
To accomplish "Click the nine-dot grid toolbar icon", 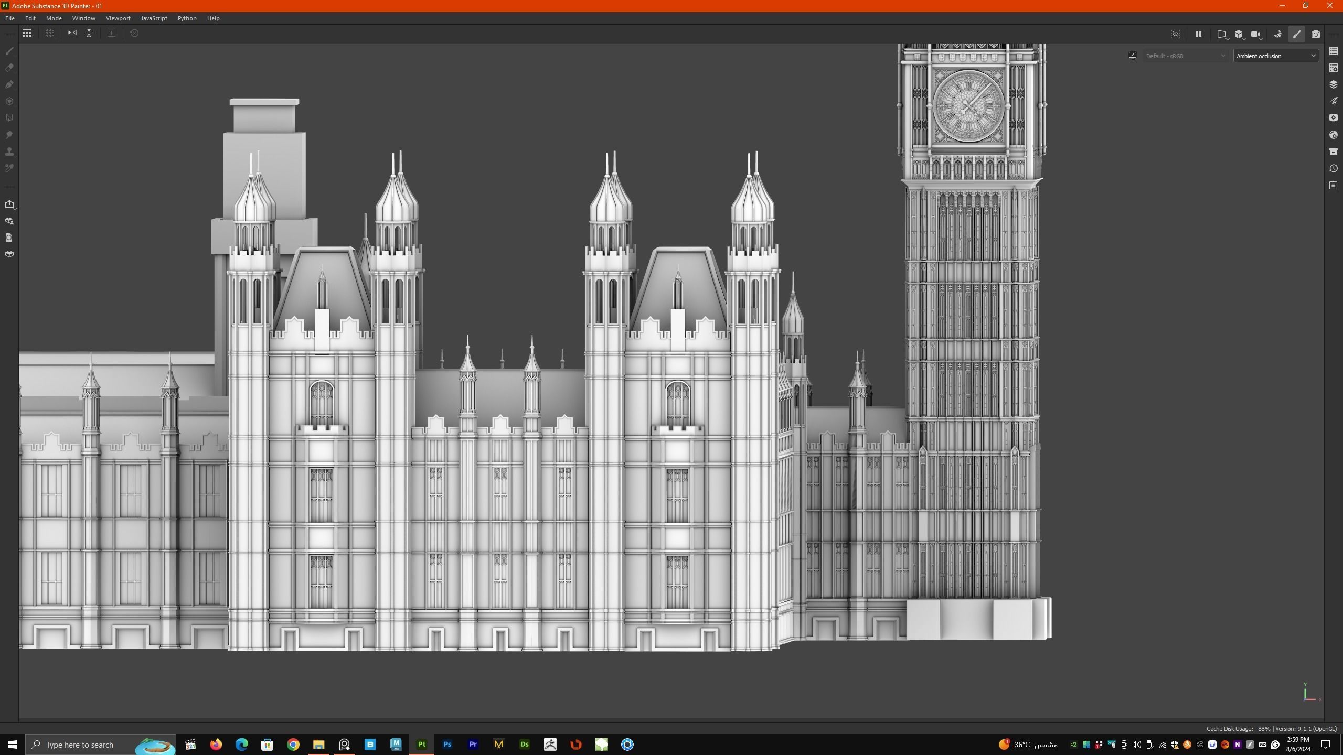I will [50, 33].
